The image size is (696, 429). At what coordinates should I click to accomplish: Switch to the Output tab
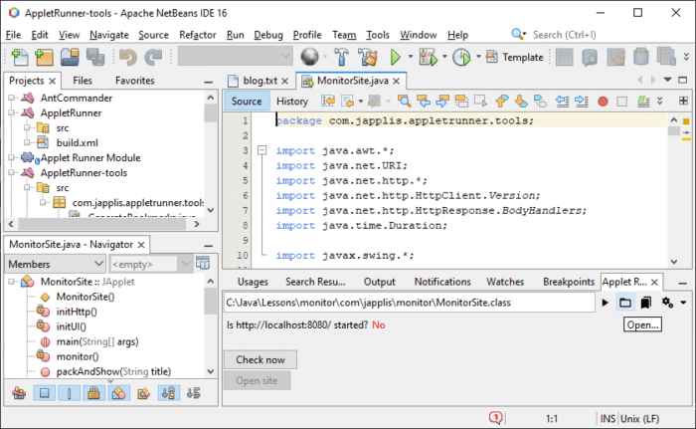coord(380,282)
